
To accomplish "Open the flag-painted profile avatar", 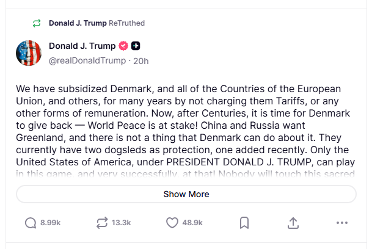I will [x=29, y=53].
